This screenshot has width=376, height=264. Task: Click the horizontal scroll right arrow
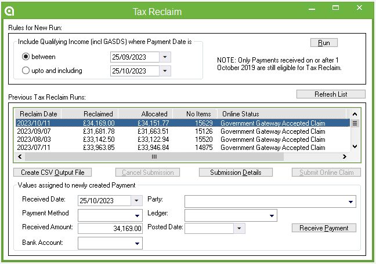click(x=345, y=156)
